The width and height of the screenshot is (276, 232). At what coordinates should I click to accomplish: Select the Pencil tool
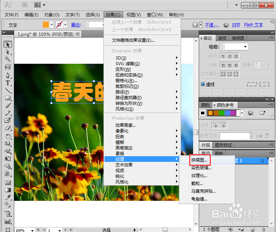[x=7, y=113]
